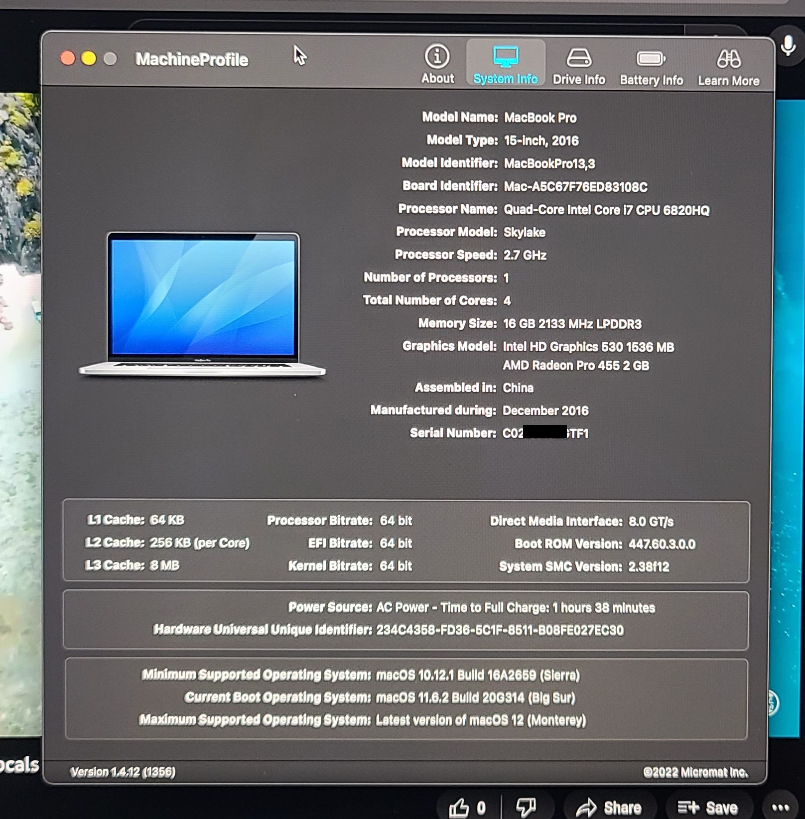Click the 'China' assembled in value
Screen dimensions: 805x819
click(x=518, y=388)
